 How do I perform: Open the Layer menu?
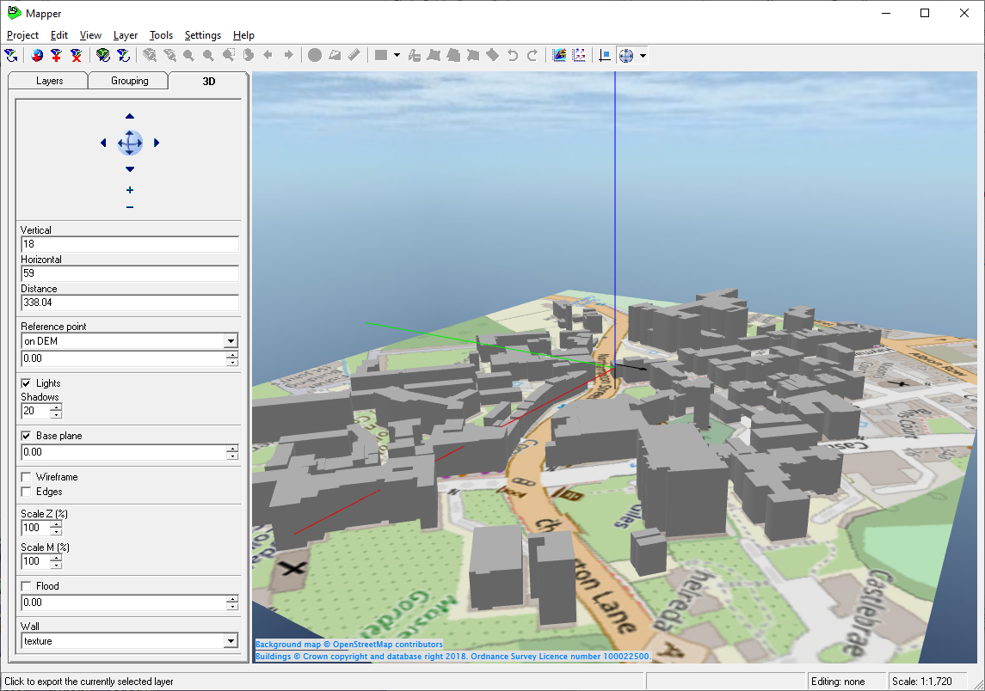pyautogui.click(x=126, y=35)
